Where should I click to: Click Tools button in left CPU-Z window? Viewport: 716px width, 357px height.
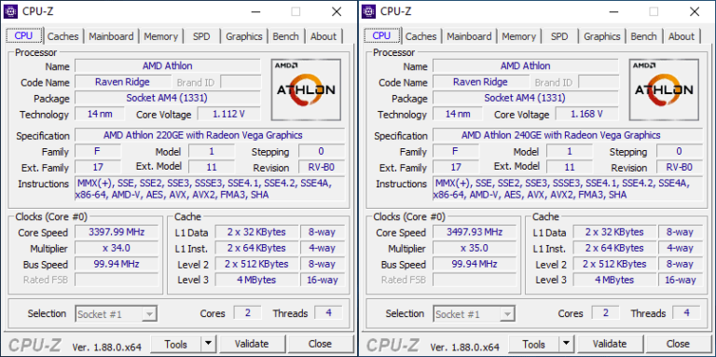click(176, 343)
